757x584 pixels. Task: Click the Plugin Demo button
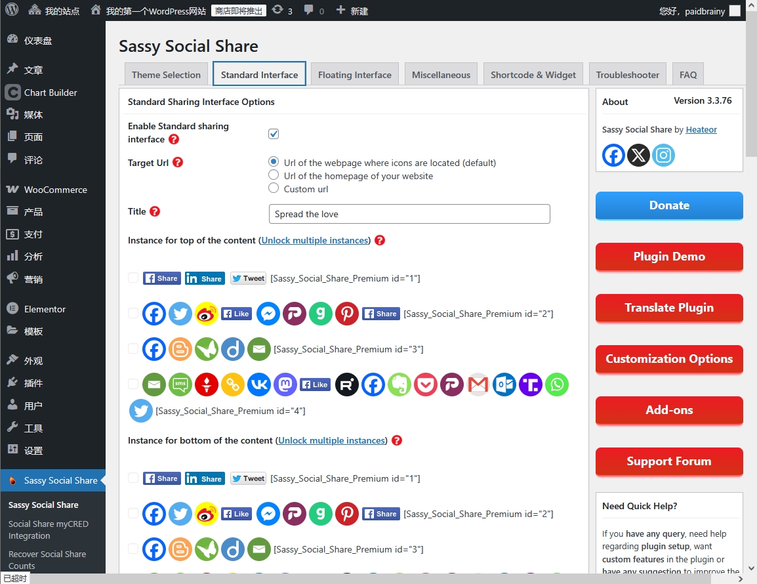(x=669, y=257)
